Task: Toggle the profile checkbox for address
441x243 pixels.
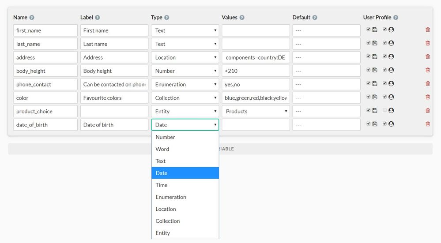Action: (x=384, y=56)
